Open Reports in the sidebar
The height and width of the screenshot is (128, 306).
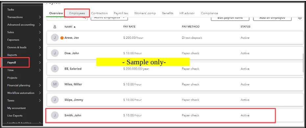[x=12, y=55]
